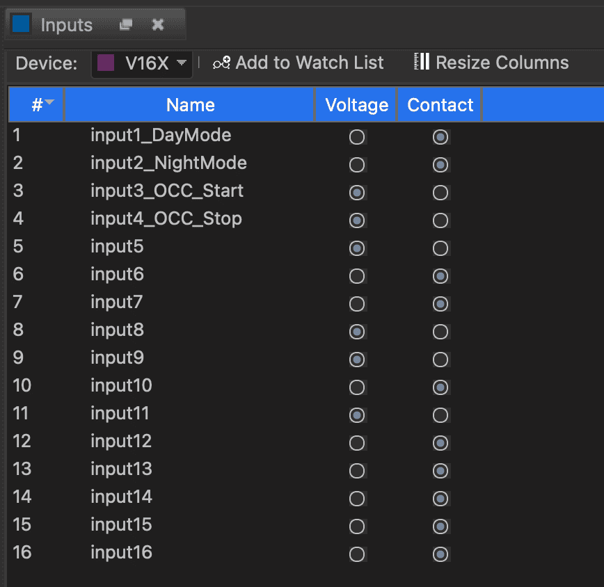Click the purple V16X device color swatch
Viewport: 604px width, 587px height.
[106, 63]
